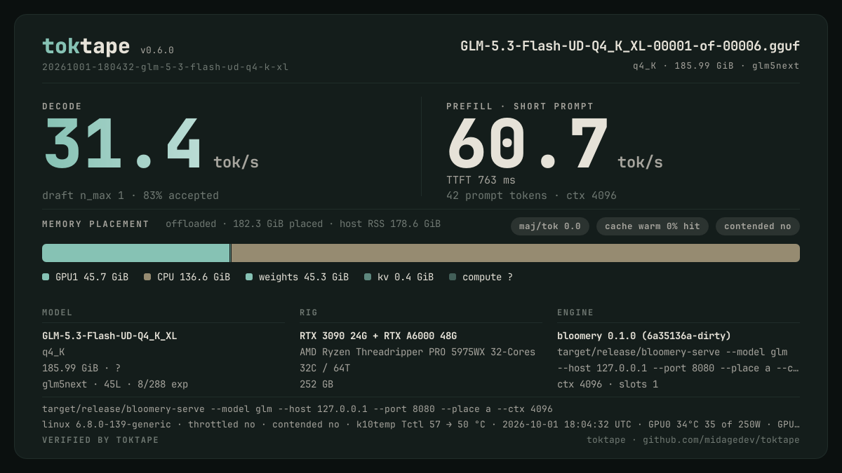The width and height of the screenshot is (842, 473).
Task: Click glm5next · 45L · 8/288 exp row
Action: tap(115, 384)
